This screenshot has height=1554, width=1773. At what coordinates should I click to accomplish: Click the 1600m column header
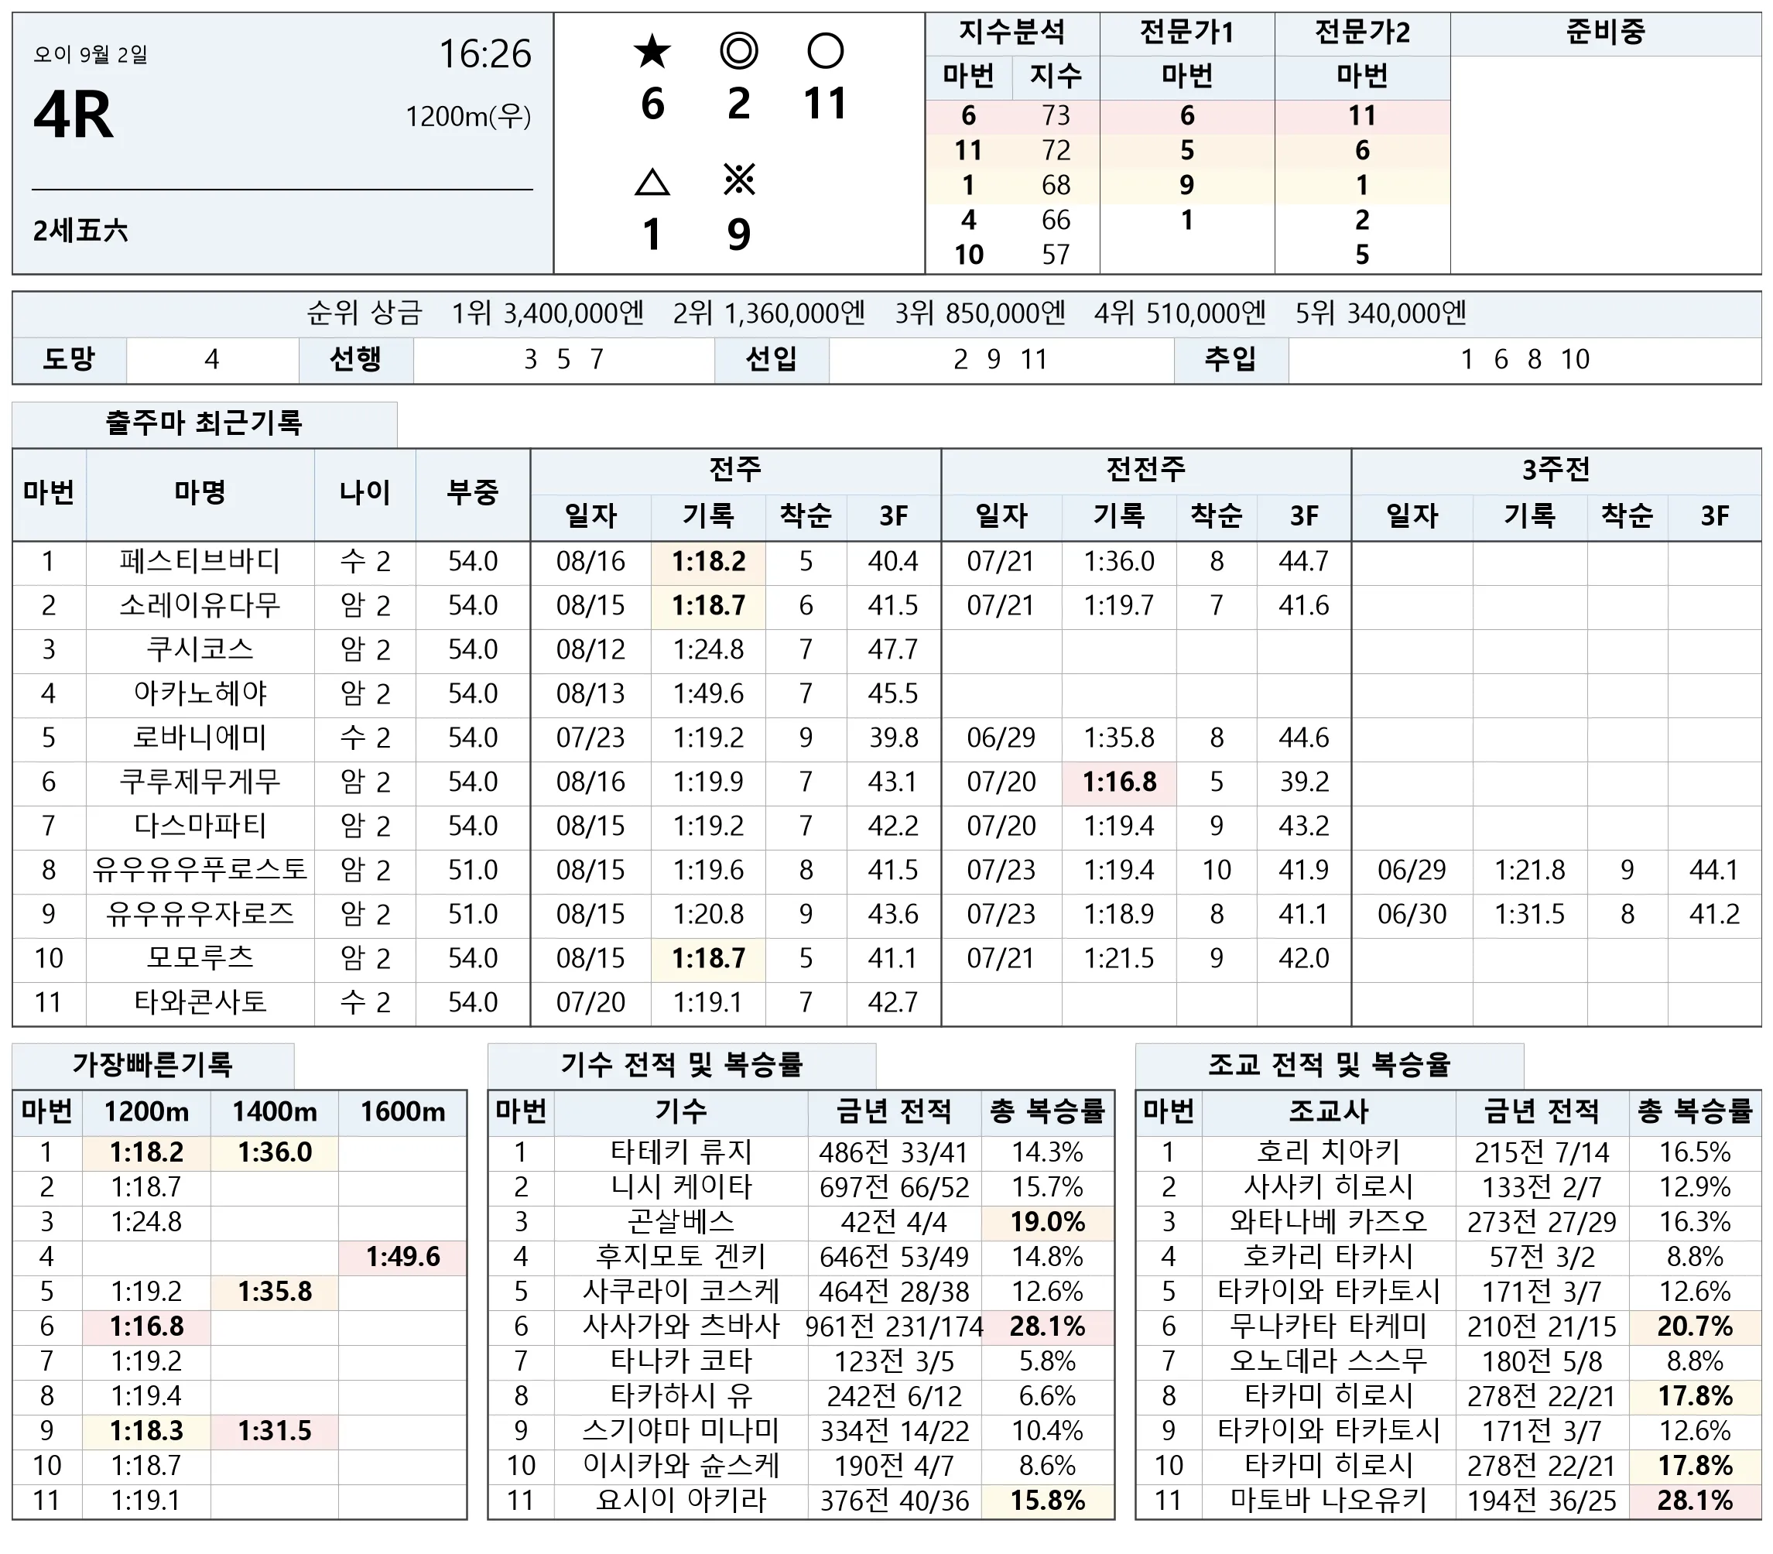(402, 1112)
